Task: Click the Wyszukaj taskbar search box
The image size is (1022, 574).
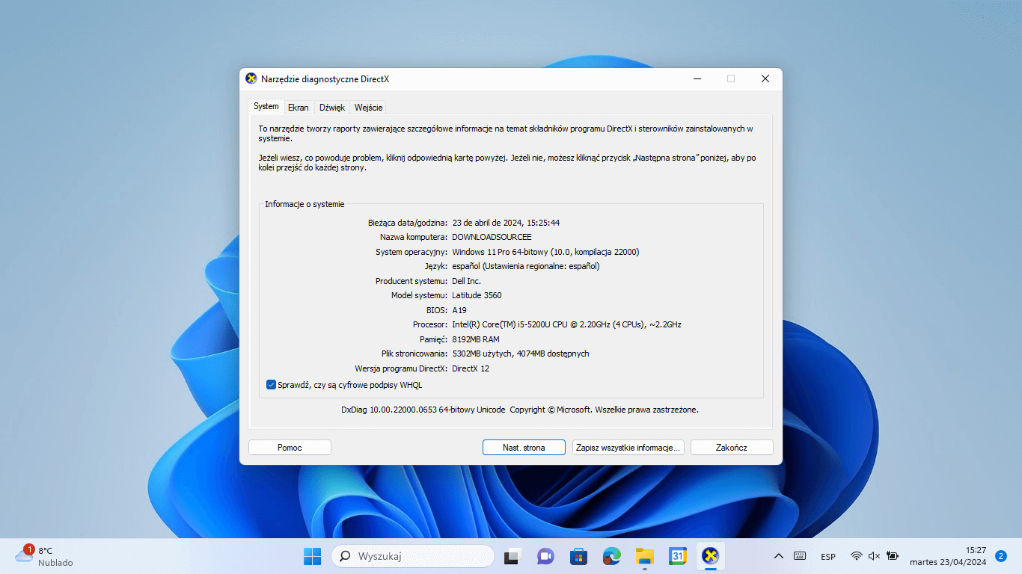Action: click(413, 556)
